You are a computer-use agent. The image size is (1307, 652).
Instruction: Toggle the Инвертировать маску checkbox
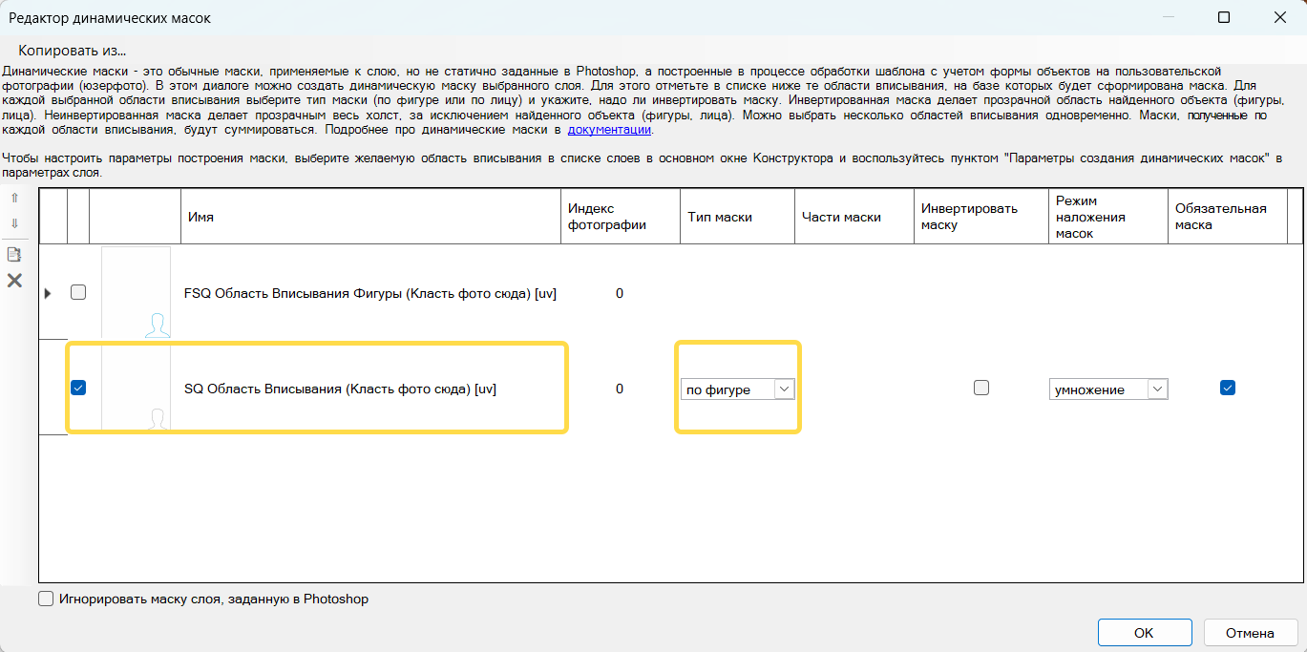[x=980, y=388]
